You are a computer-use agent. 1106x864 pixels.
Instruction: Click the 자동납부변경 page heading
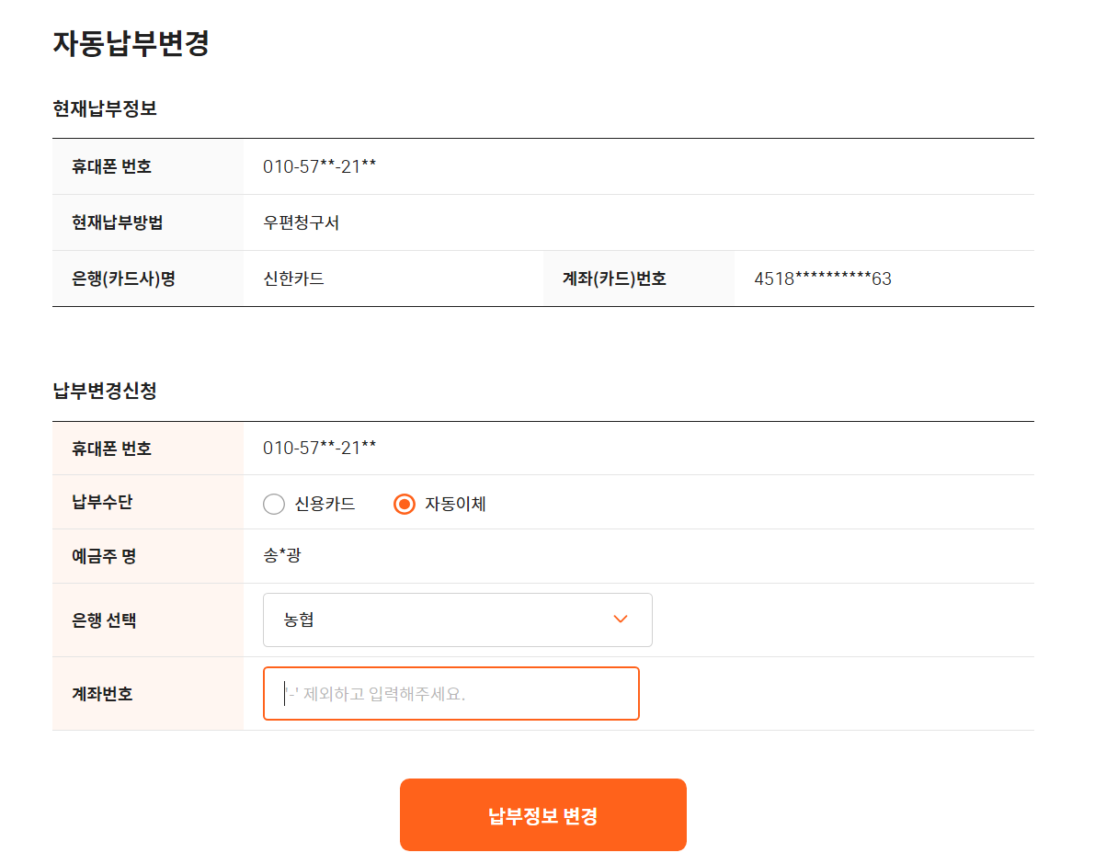click(131, 43)
